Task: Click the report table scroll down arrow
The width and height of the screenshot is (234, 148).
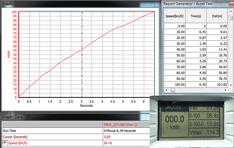Action: coord(230,85)
